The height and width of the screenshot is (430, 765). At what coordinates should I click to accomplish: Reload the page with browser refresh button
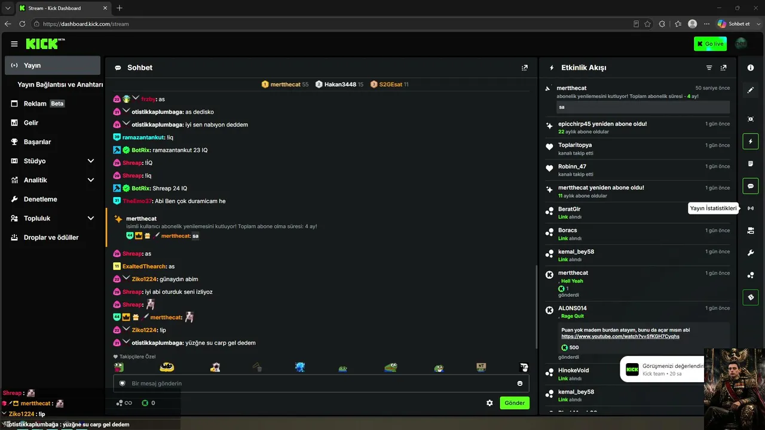22,24
